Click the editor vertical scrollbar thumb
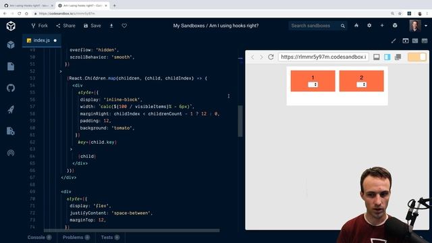 [x=240, y=121]
